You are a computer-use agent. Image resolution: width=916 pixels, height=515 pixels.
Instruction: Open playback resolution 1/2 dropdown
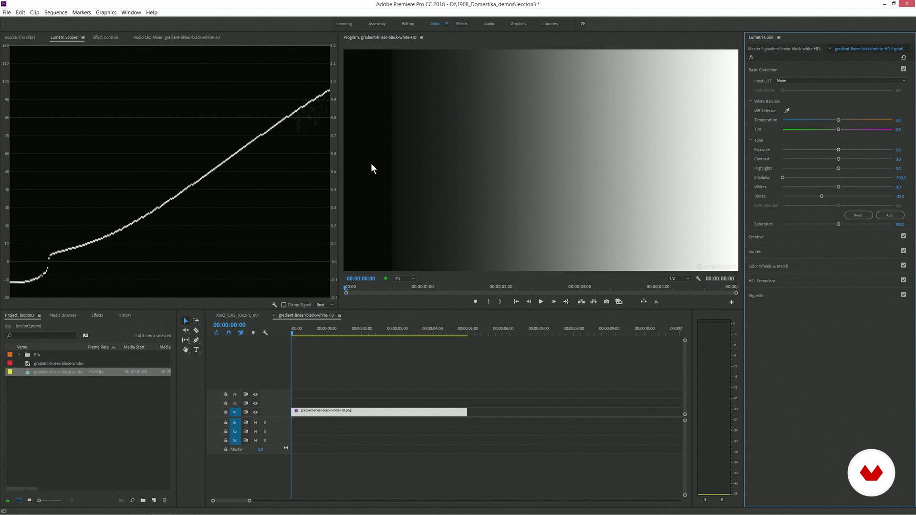pos(679,278)
